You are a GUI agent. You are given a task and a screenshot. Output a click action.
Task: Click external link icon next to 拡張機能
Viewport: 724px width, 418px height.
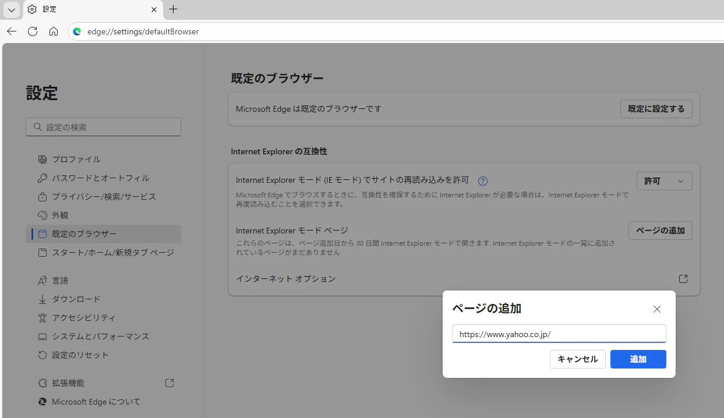click(169, 383)
